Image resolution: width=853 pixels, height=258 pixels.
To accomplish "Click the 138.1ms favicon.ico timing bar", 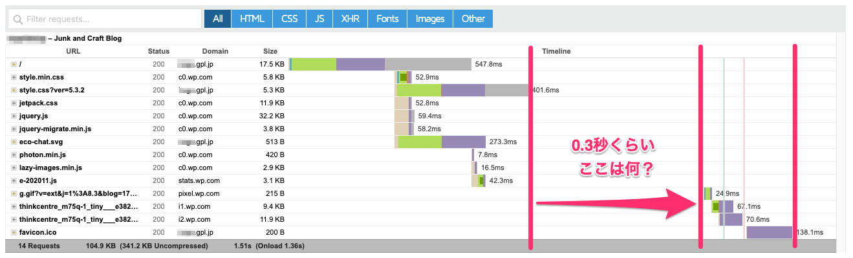I will pyautogui.click(x=770, y=232).
